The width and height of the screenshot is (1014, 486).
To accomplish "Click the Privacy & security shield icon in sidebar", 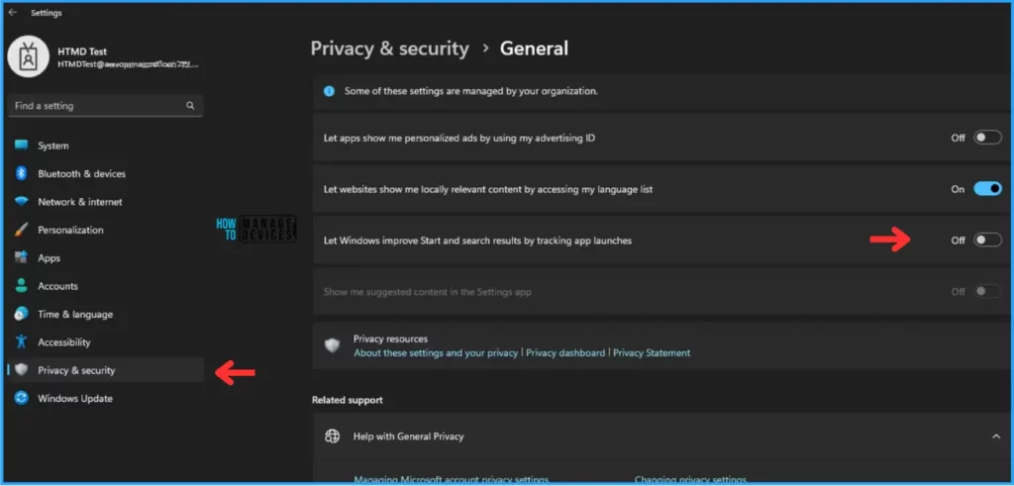I will coord(22,369).
